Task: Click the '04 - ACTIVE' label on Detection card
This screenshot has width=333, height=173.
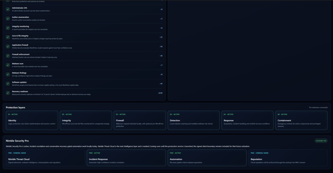Action: point(175,114)
